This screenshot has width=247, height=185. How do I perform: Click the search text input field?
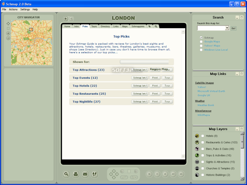211,28
